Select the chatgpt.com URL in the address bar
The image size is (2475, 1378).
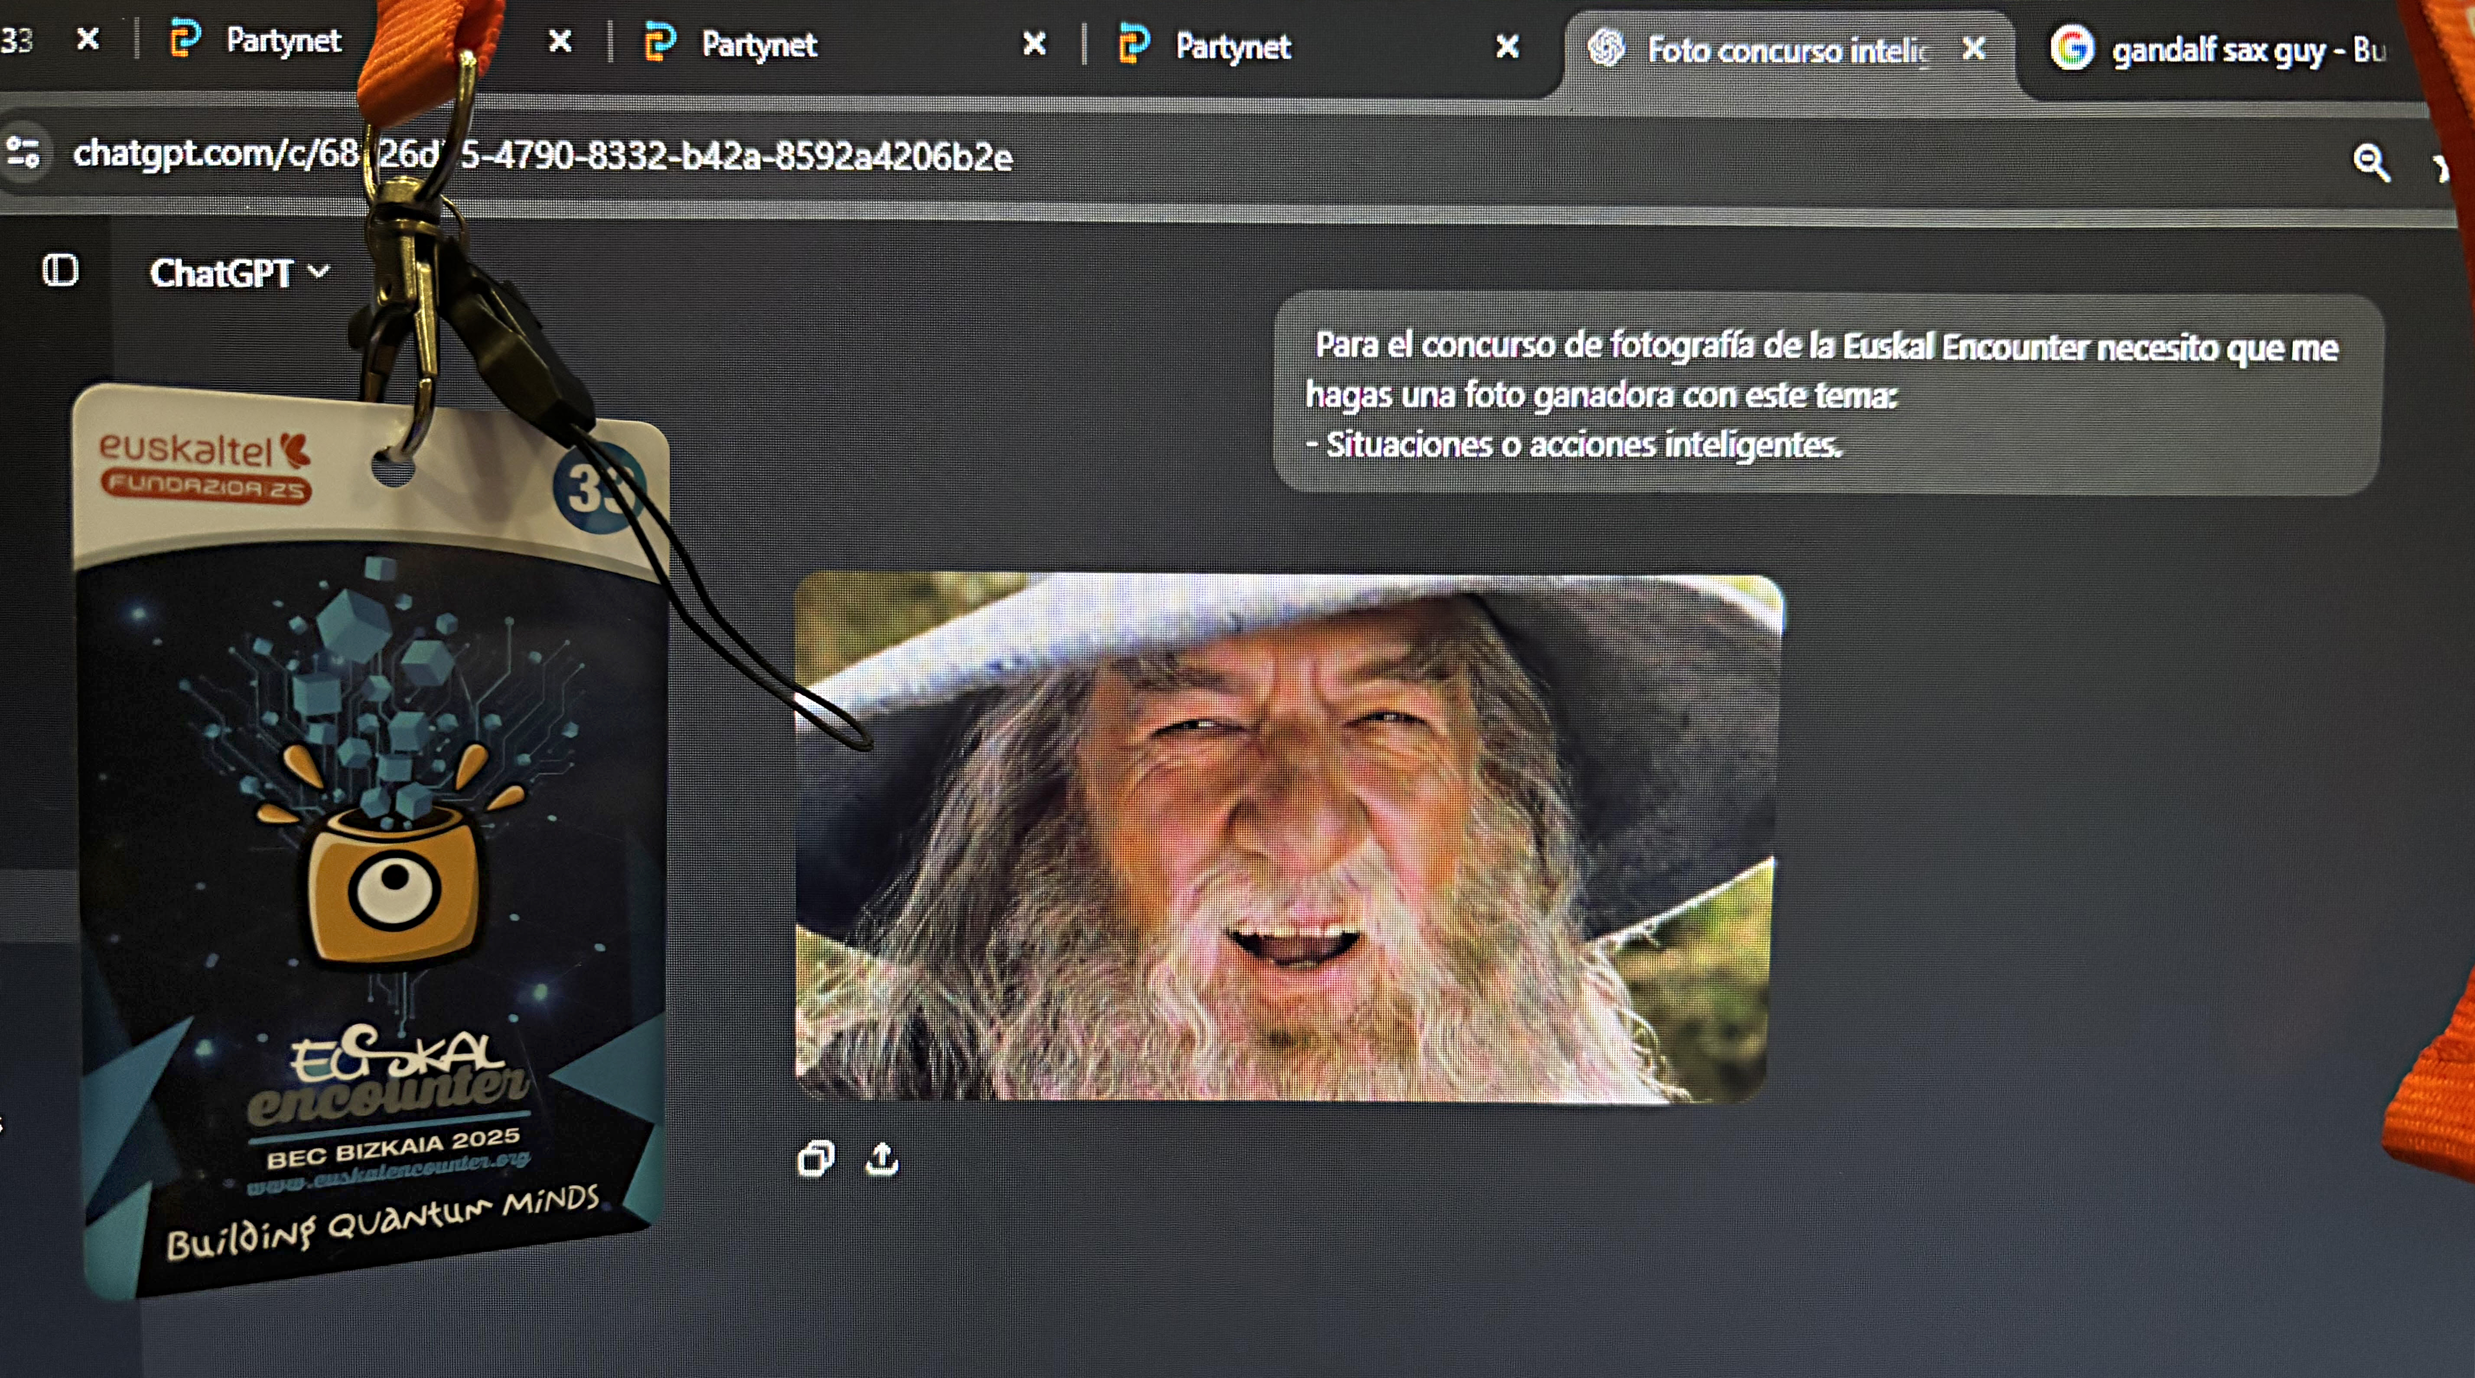[543, 155]
